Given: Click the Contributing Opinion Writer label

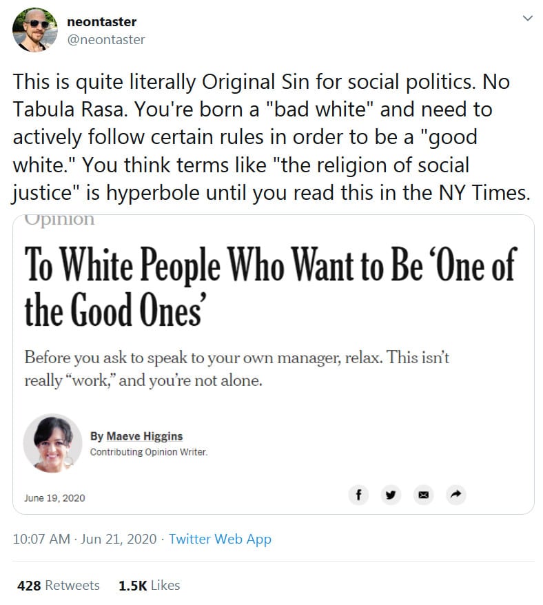Looking at the screenshot, I should tap(148, 452).
